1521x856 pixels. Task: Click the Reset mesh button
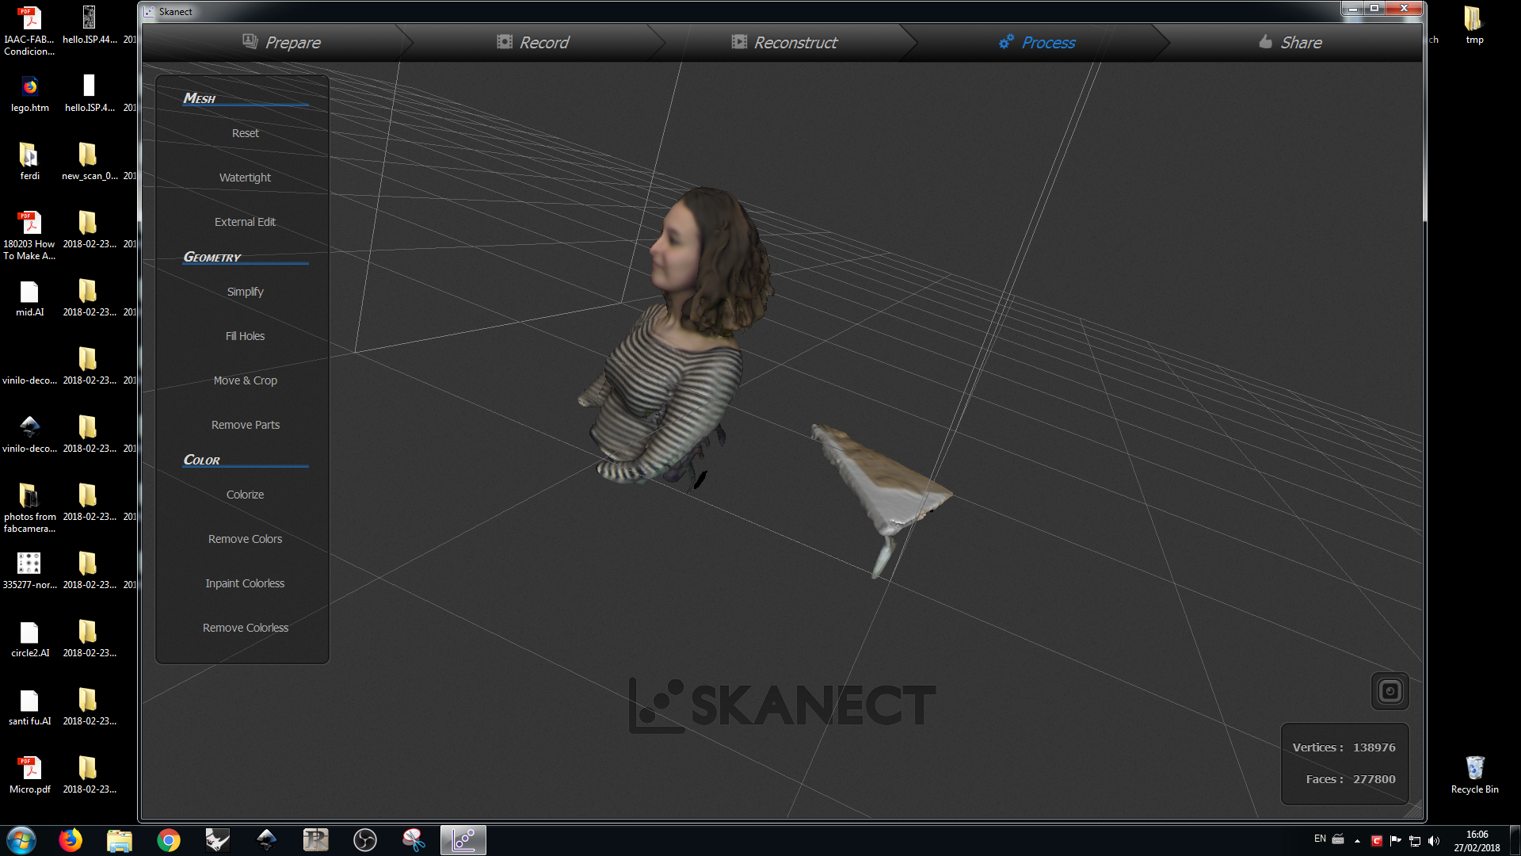(246, 133)
